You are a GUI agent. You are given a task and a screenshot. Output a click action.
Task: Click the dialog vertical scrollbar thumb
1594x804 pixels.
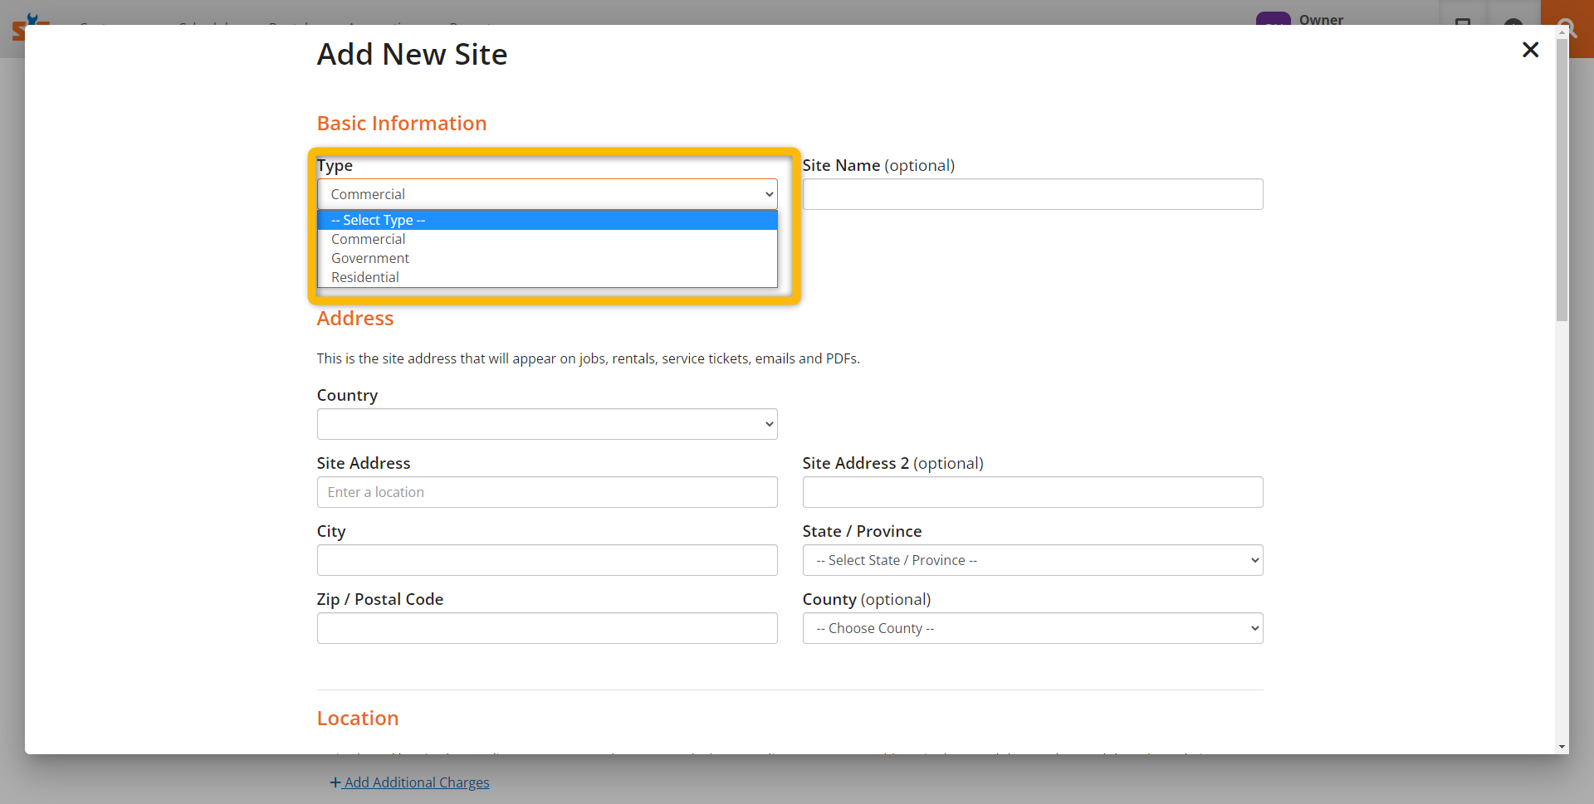1562,179
